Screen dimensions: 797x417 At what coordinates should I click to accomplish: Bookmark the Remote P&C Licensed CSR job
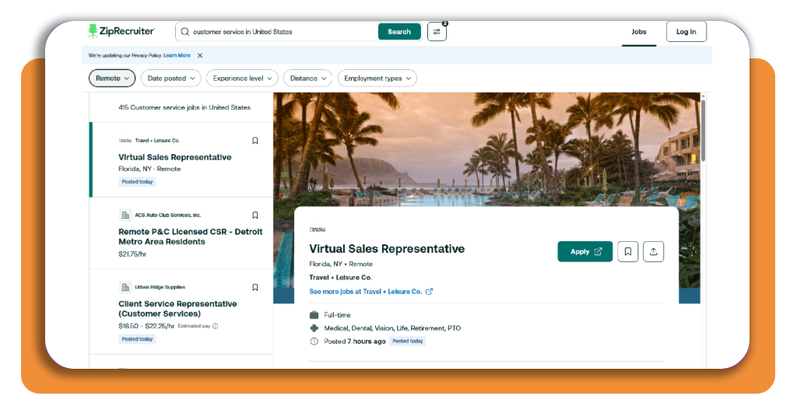pos(255,216)
